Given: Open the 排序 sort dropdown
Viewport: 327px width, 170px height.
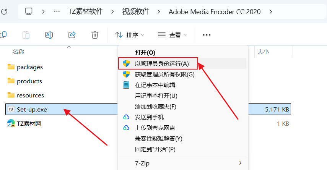Looking at the screenshot, I should [129, 35].
